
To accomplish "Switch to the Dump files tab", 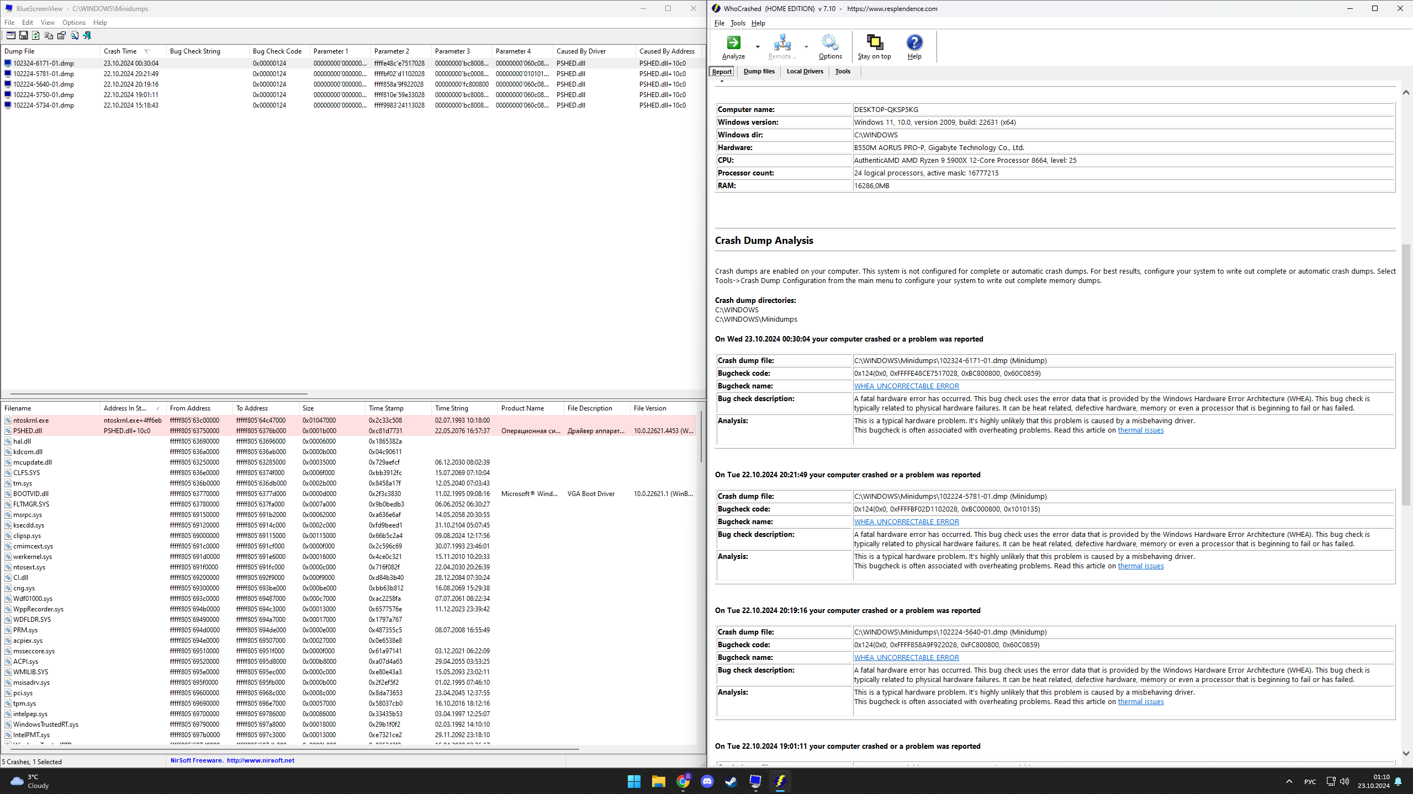I will click(x=759, y=71).
